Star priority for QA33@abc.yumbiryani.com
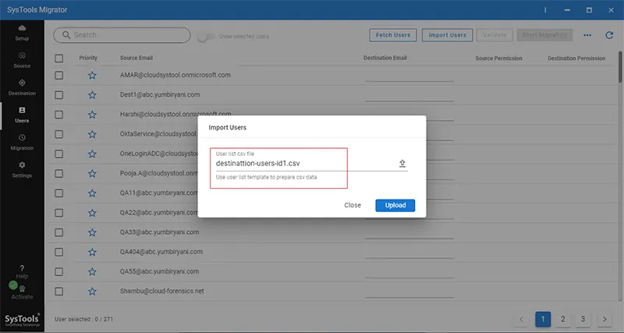Screen dimensions: 624x333 click(92, 232)
